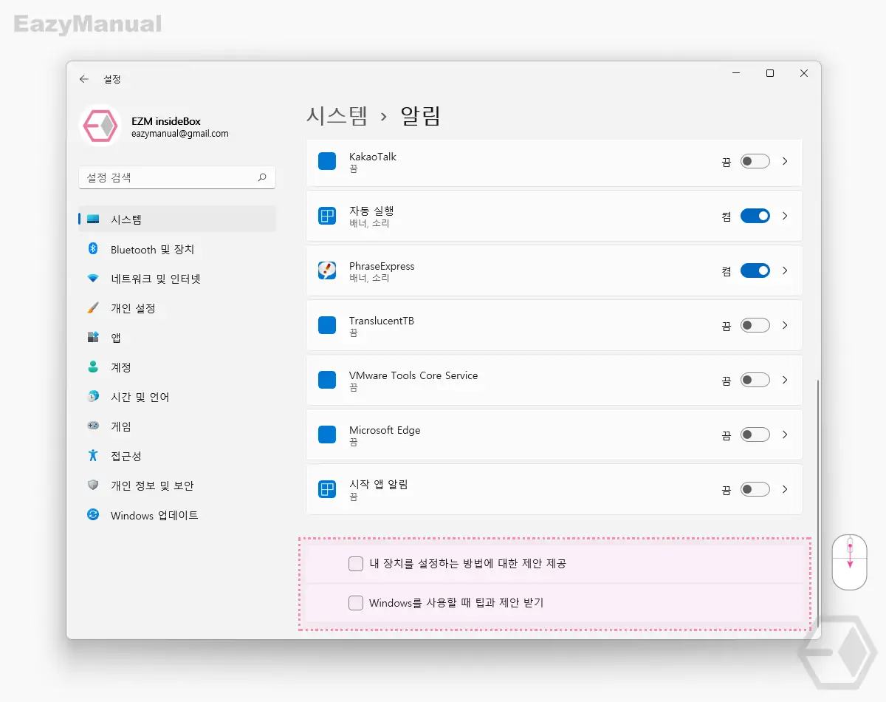Screen dimensions: 886x702
Task: Open 시스템 category in sidebar
Action: point(177,219)
